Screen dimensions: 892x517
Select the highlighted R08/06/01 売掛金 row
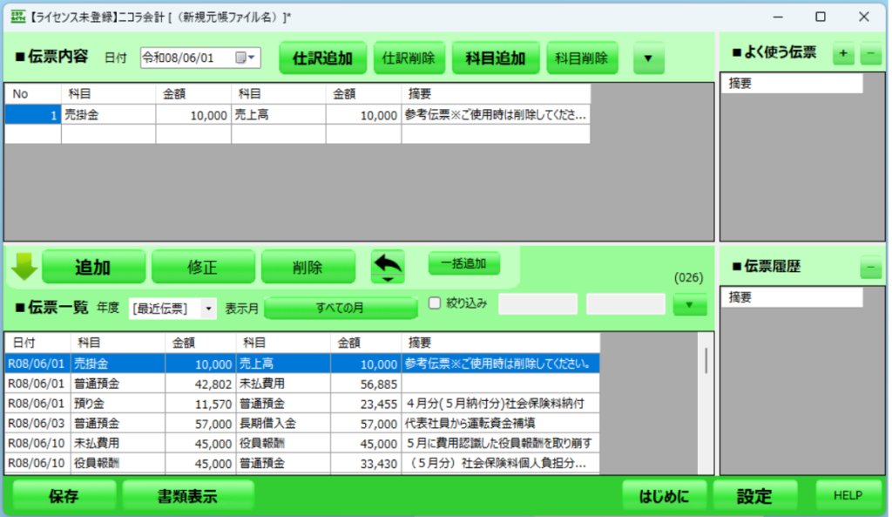pyautogui.click(x=302, y=364)
